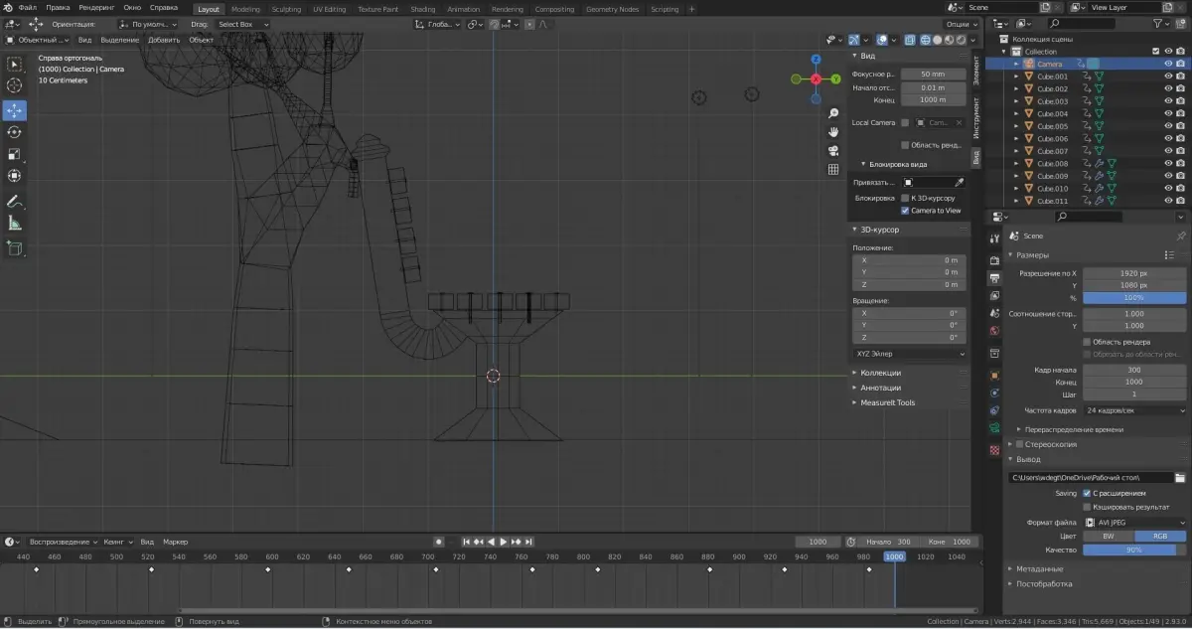Hide Cube.001 with eye icon
The height and width of the screenshot is (629, 1192).
click(1168, 77)
